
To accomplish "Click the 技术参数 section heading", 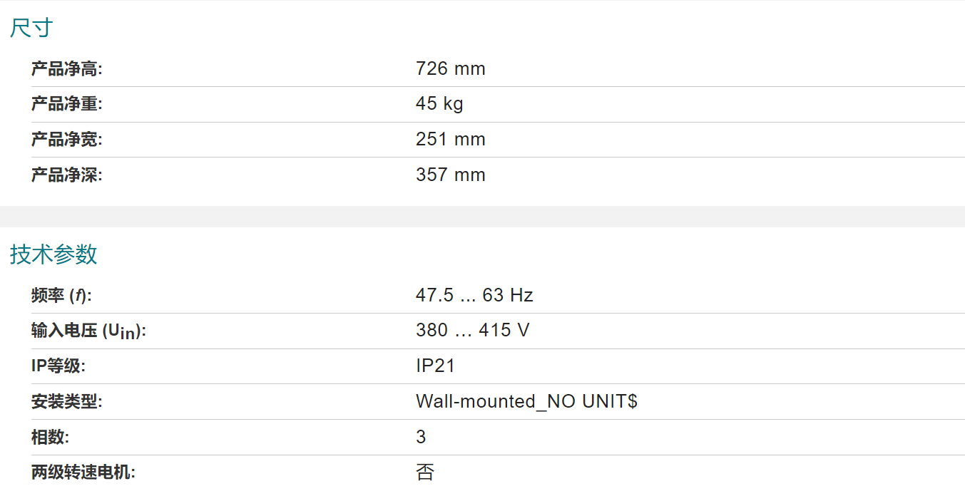I will click(53, 254).
